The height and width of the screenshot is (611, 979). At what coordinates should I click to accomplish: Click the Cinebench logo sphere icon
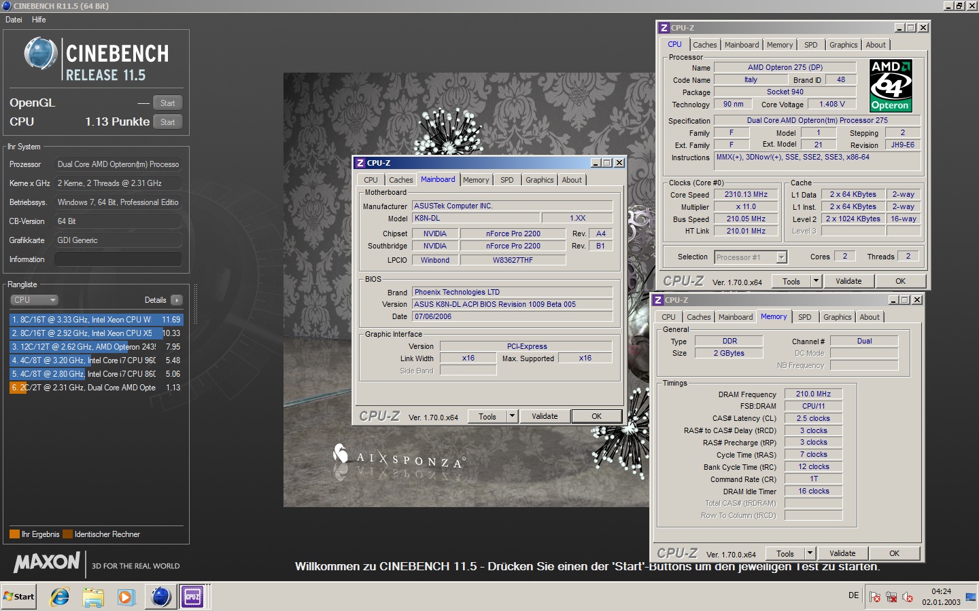(41, 54)
